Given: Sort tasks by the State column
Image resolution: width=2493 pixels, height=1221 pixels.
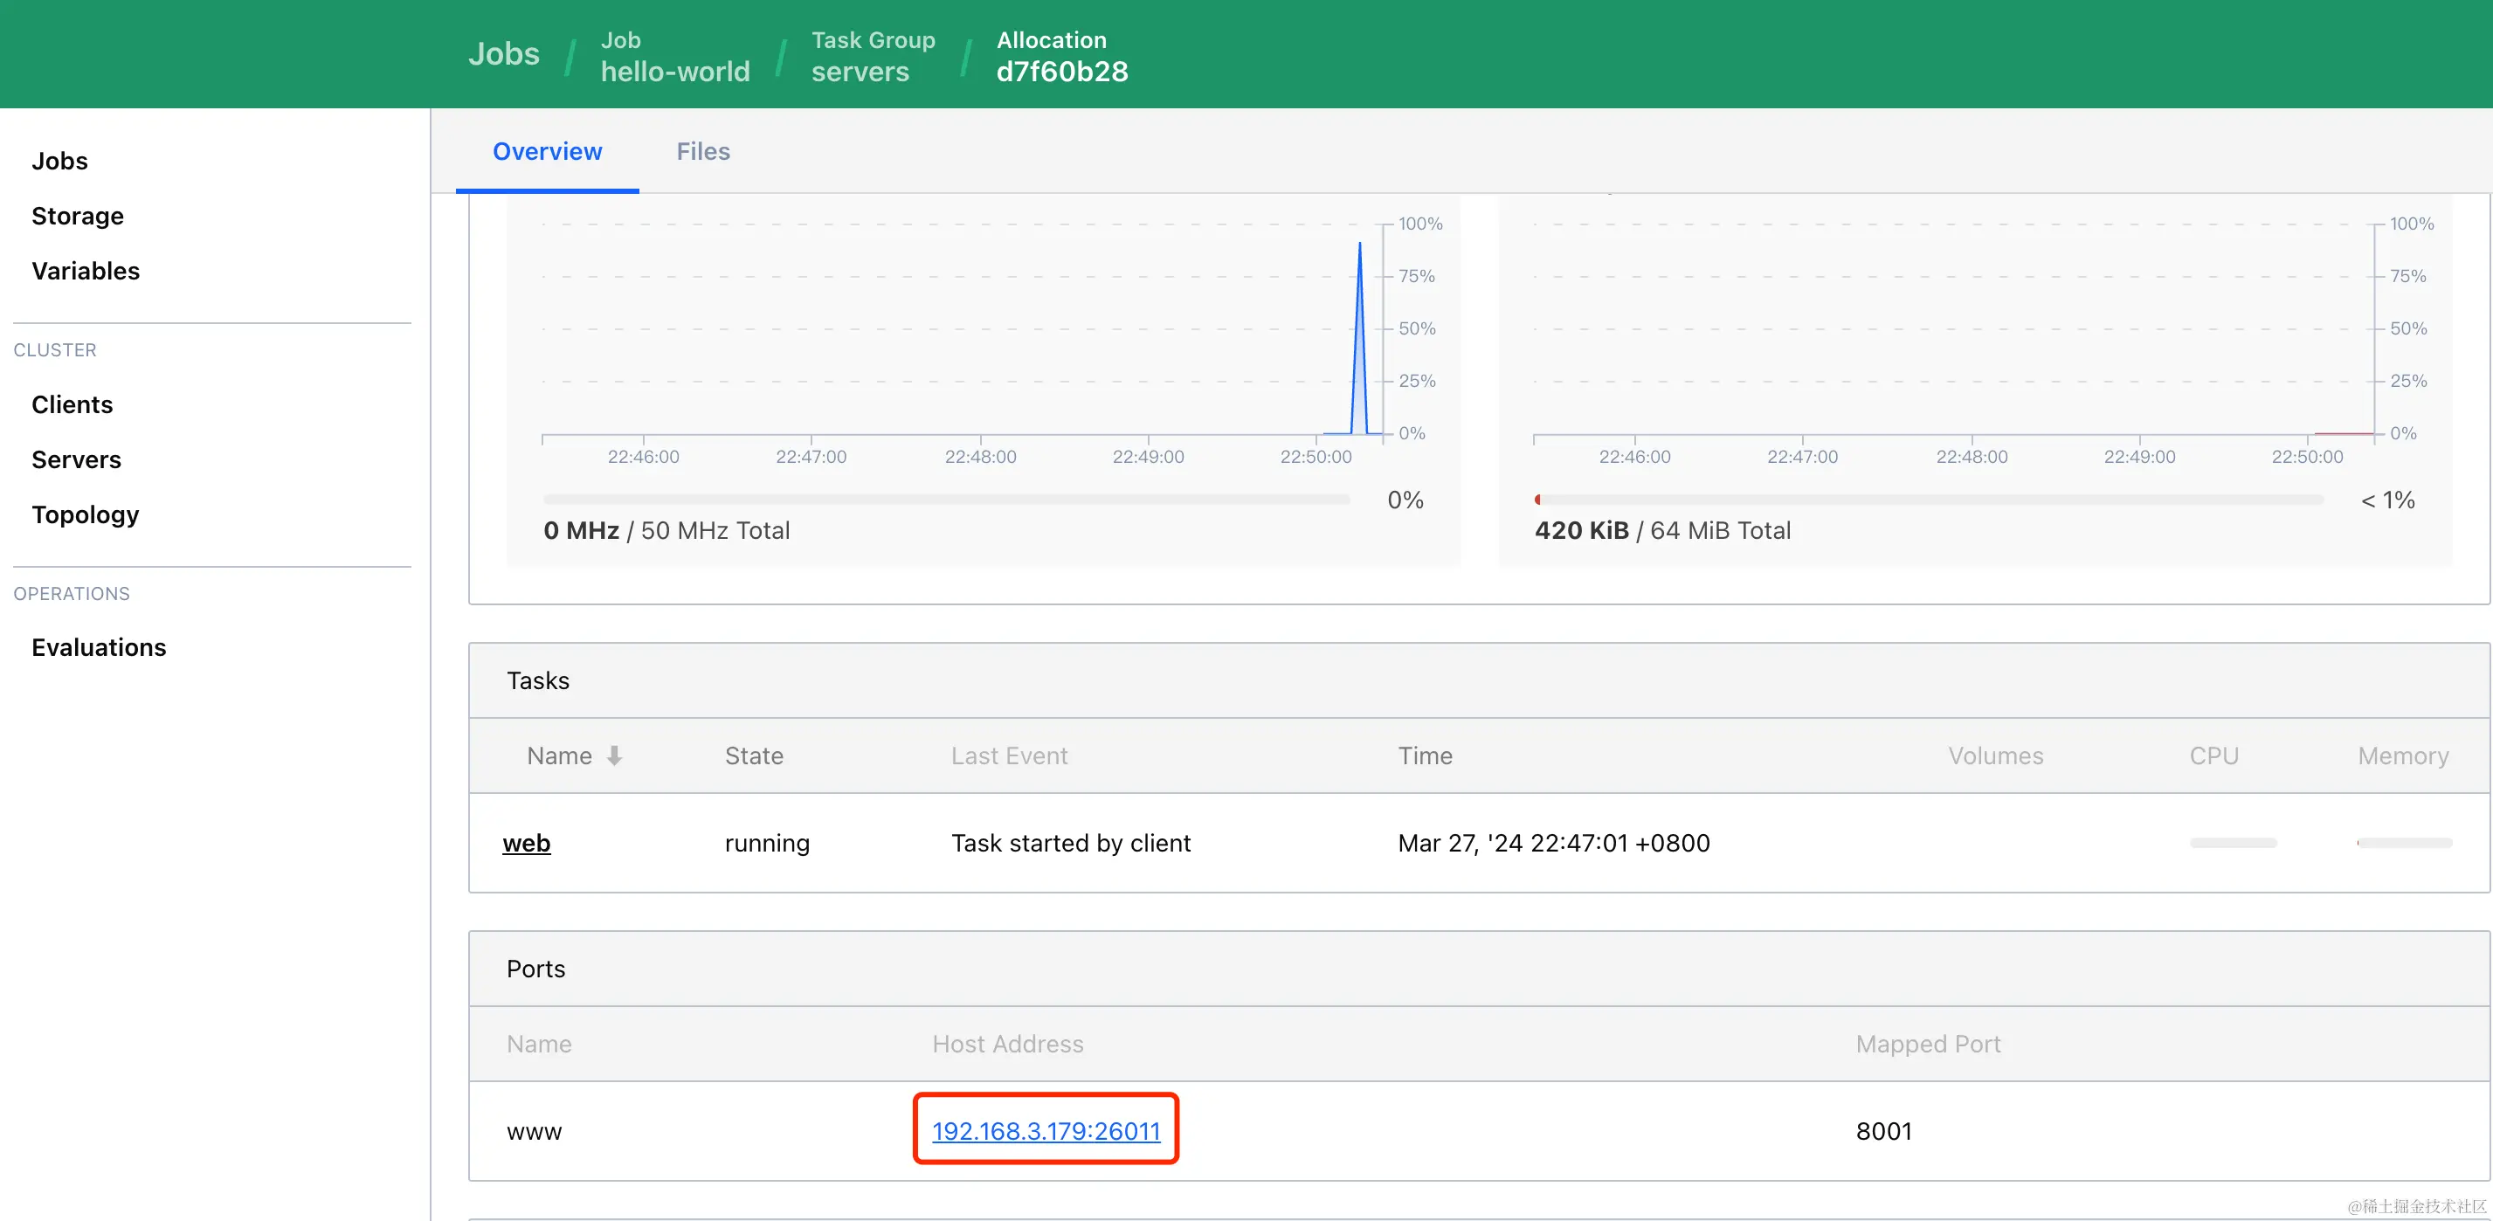Looking at the screenshot, I should pyautogui.click(x=754, y=755).
